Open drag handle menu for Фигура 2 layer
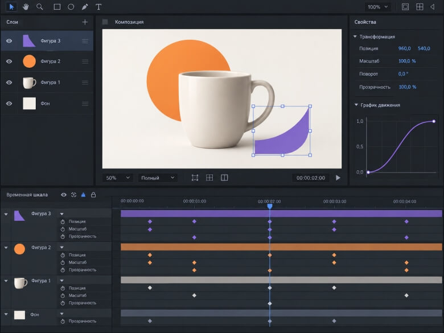 click(x=85, y=61)
